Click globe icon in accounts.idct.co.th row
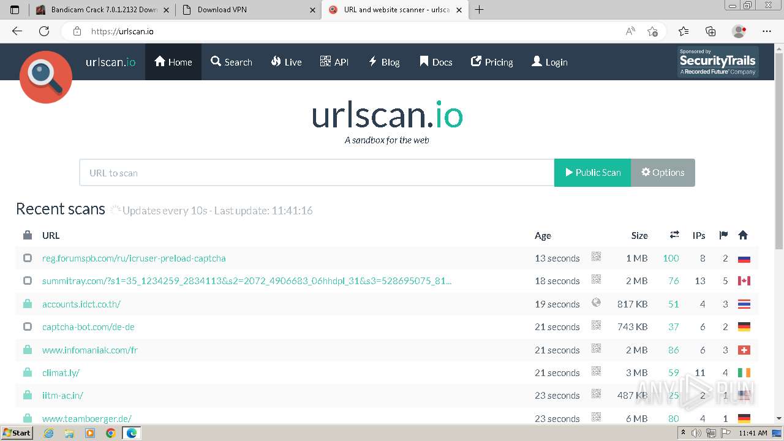This screenshot has height=441, width=784. click(x=596, y=303)
